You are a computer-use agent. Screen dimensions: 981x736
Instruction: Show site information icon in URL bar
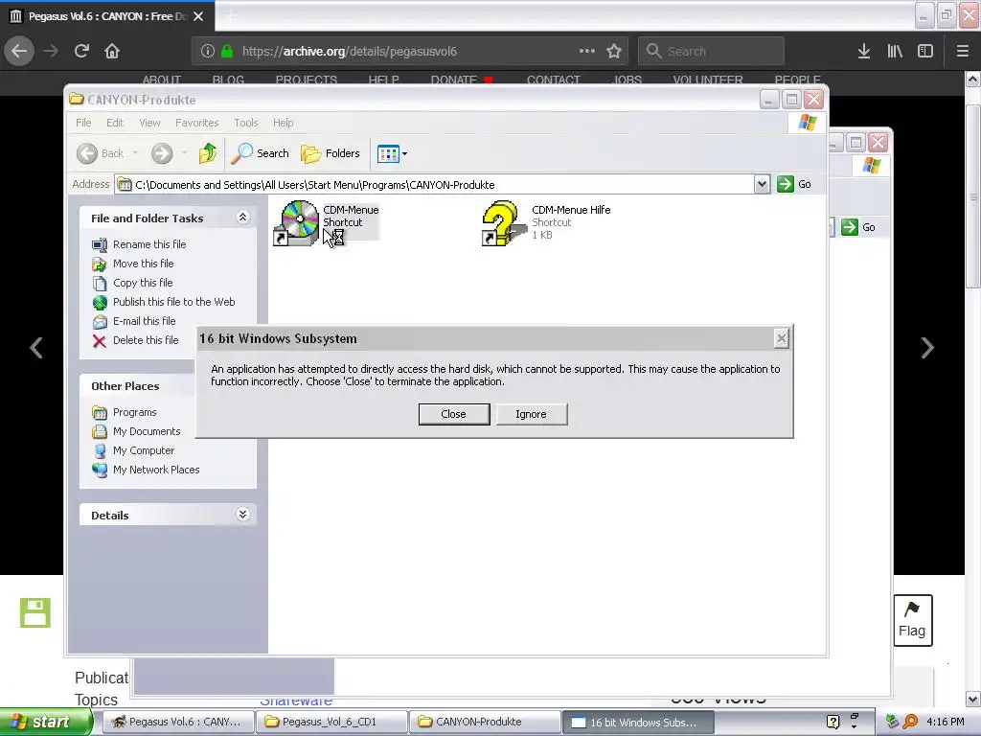click(x=208, y=52)
